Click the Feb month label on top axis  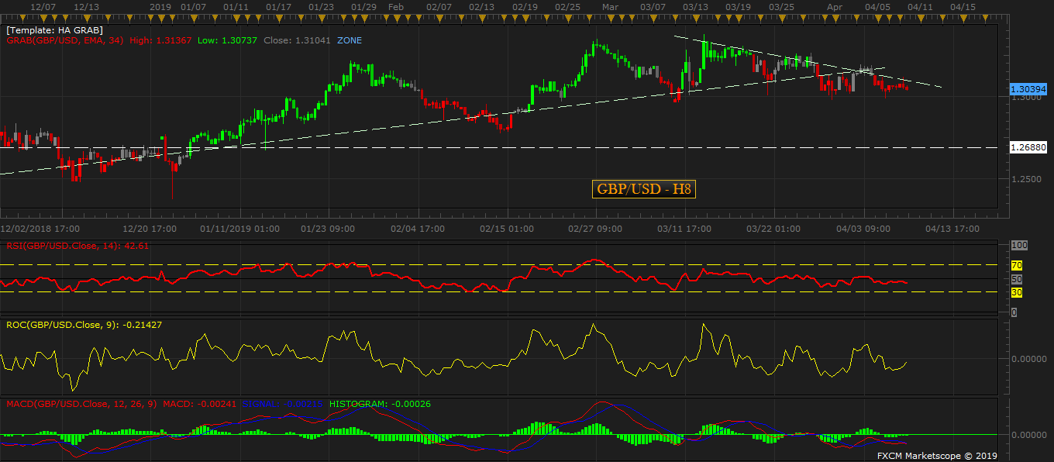click(396, 6)
